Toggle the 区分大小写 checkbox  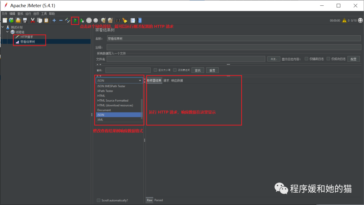coord(155,70)
